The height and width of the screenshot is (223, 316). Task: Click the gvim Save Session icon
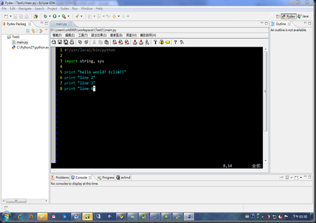tap(141, 42)
